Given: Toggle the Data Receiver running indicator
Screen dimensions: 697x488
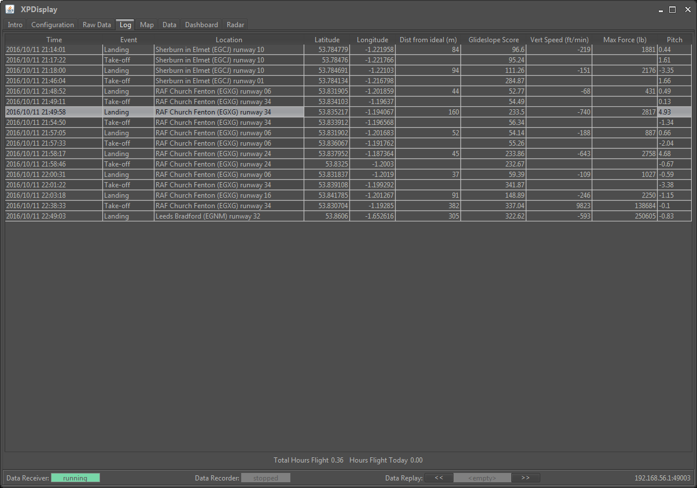Looking at the screenshot, I should 75,478.
